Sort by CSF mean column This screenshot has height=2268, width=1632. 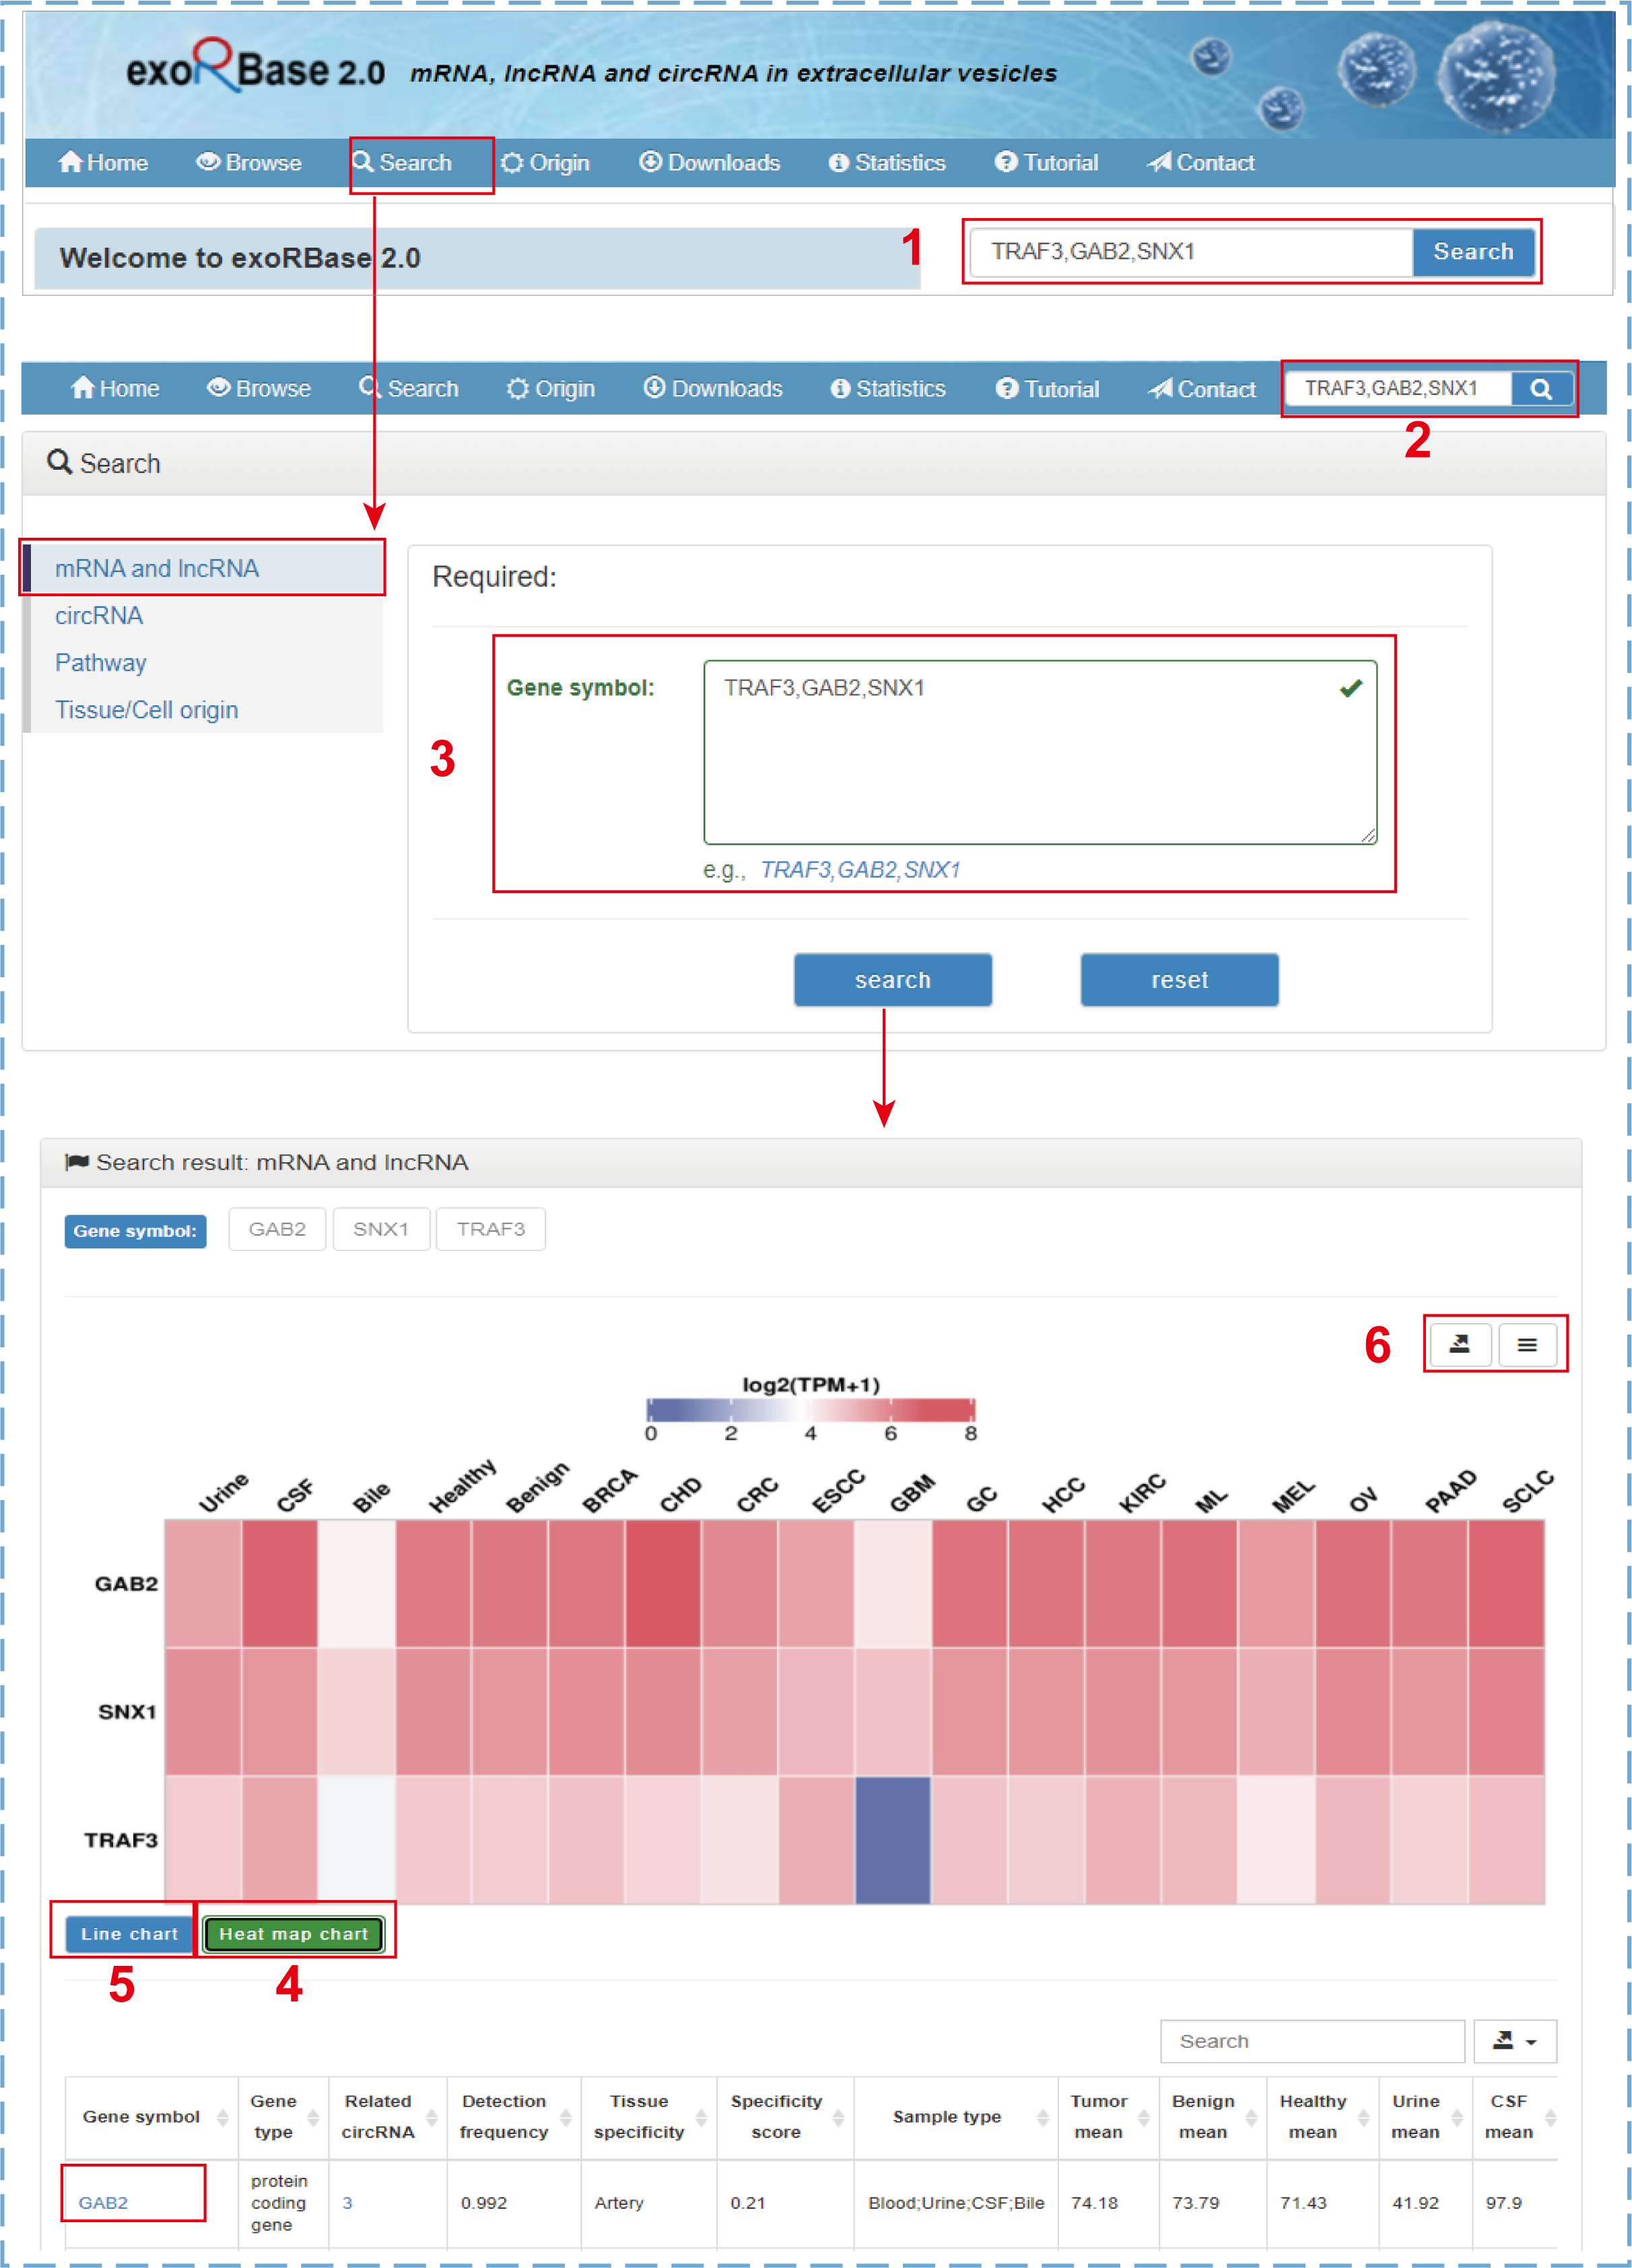coord(1515,2116)
